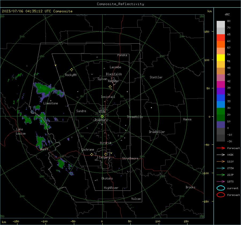Viewport: 241px width, 225px height.
Task: Click the HighRiver town label
Action: (111, 188)
